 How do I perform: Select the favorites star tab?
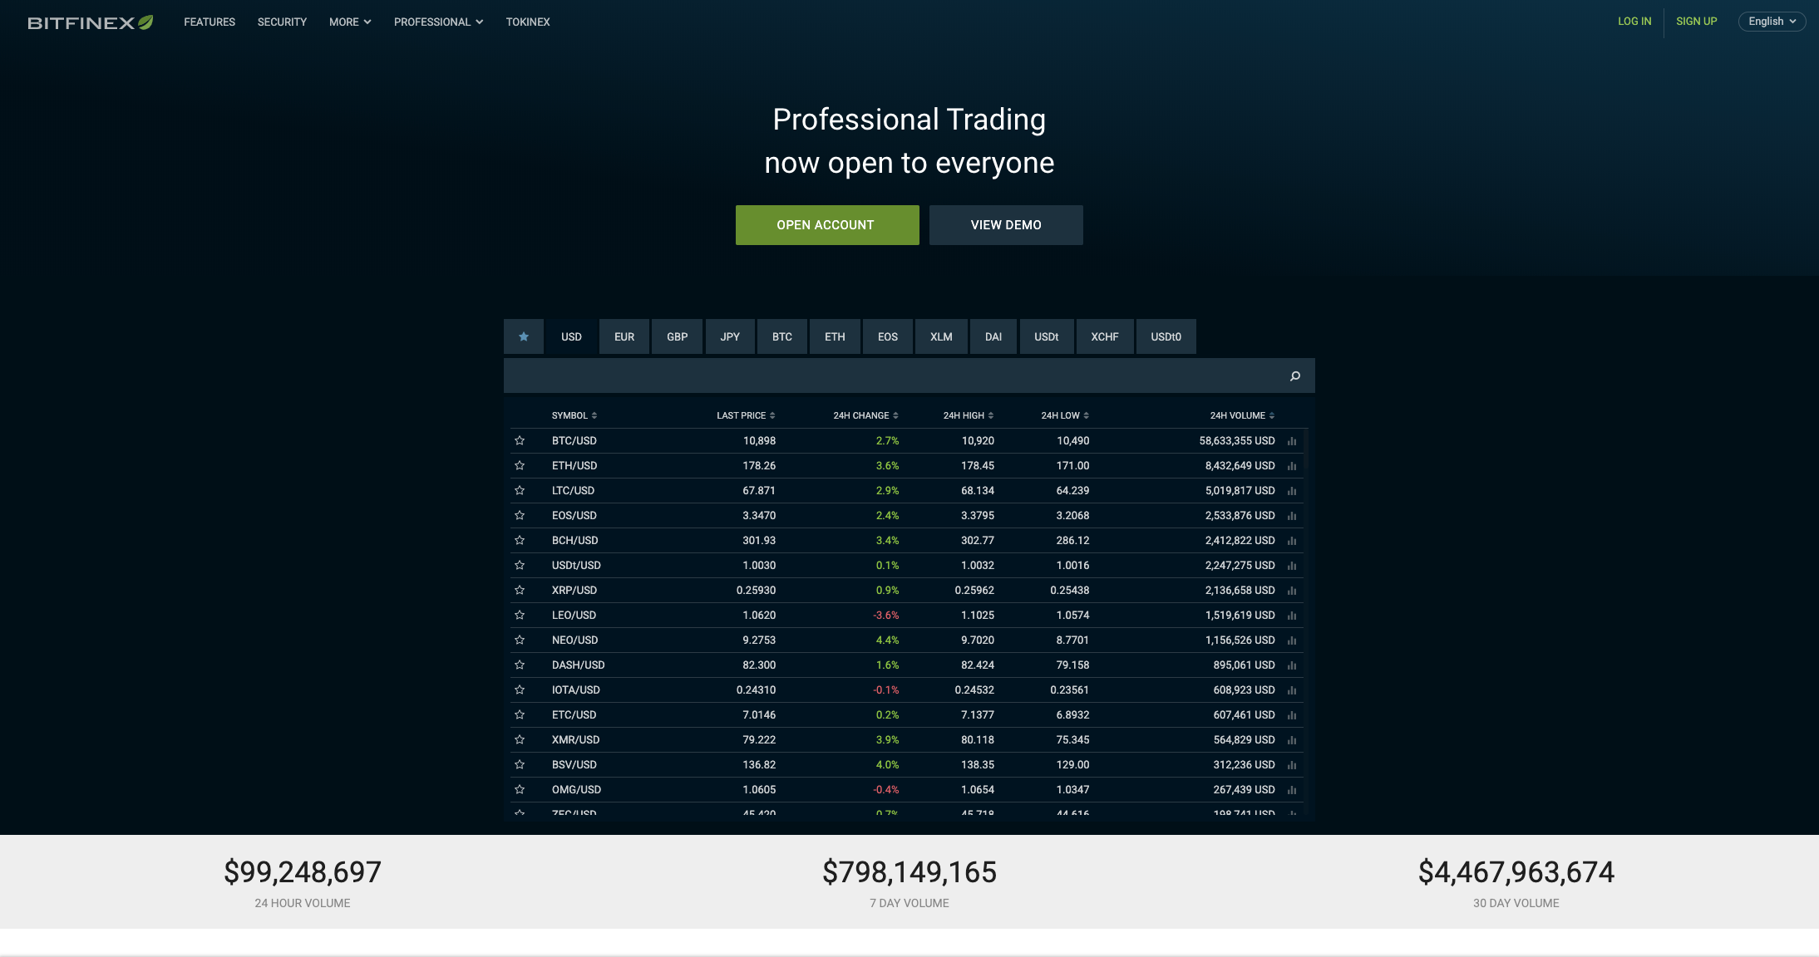524,336
